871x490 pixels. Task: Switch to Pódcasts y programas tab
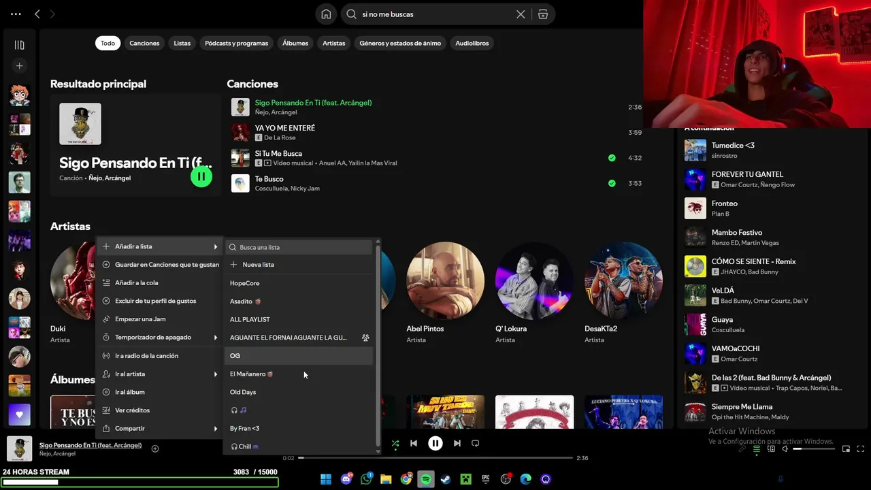pyautogui.click(x=237, y=43)
